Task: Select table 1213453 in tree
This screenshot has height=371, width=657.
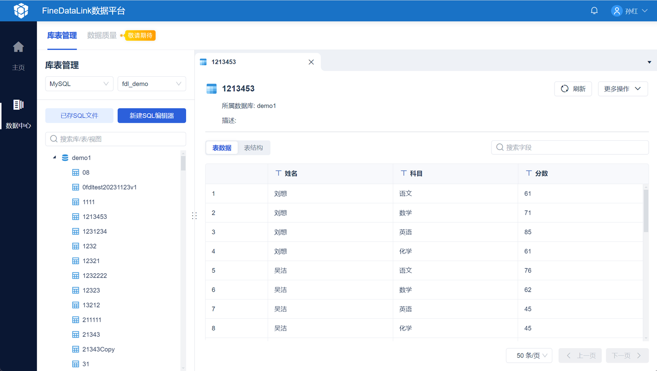Action: coord(95,217)
